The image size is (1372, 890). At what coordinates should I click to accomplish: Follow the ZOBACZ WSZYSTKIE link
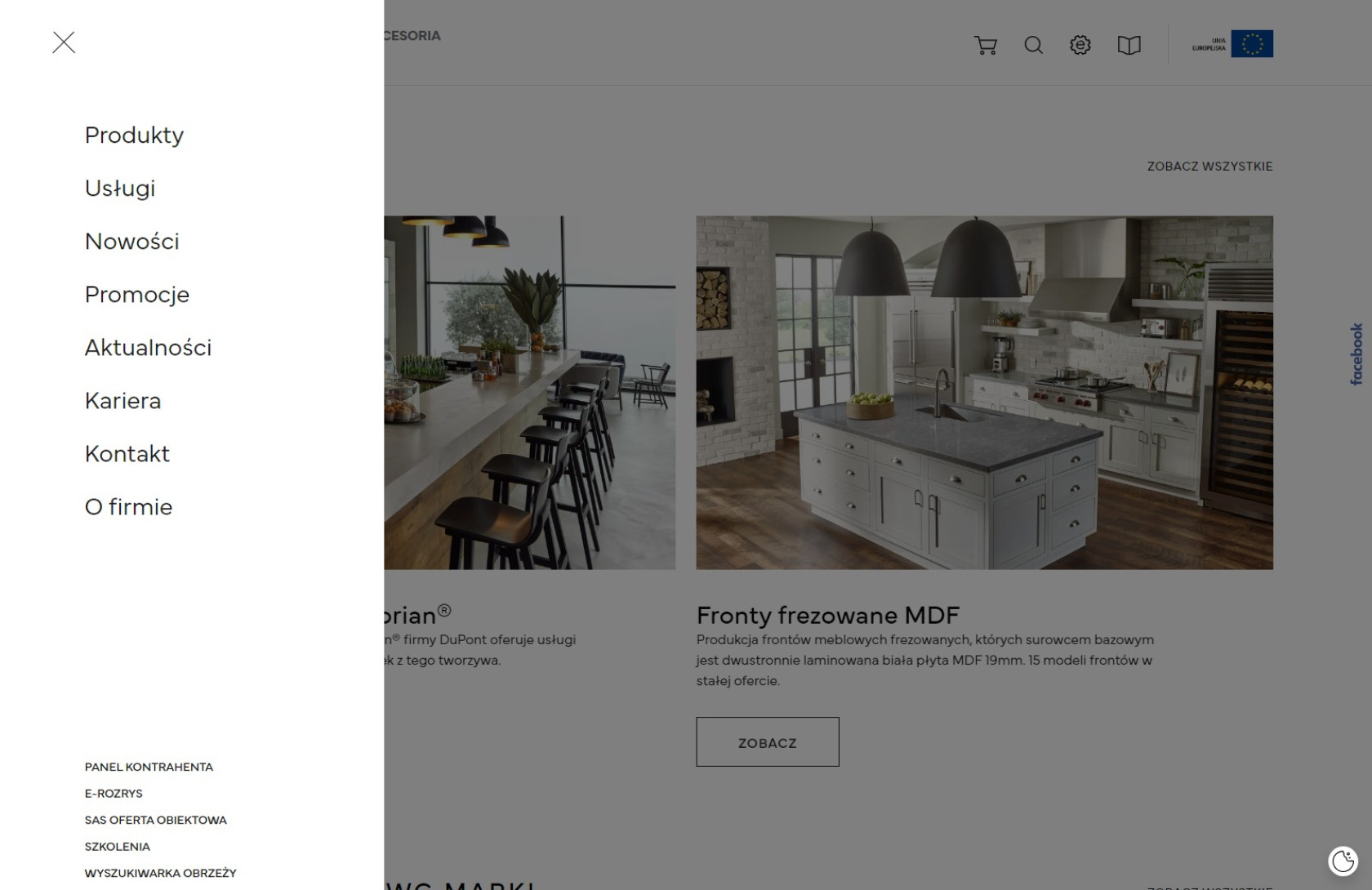(x=1209, y=166)
